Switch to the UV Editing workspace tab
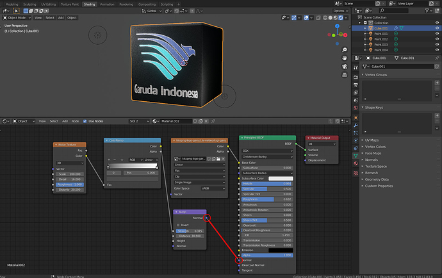 pos(49,4)
